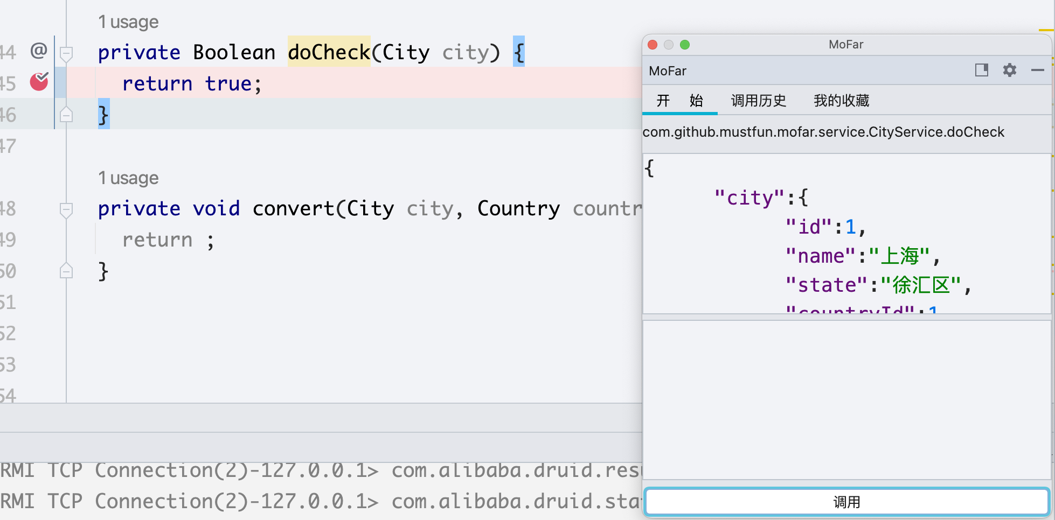Click the CityService.doCheck method path field

[x=846, y=132]
